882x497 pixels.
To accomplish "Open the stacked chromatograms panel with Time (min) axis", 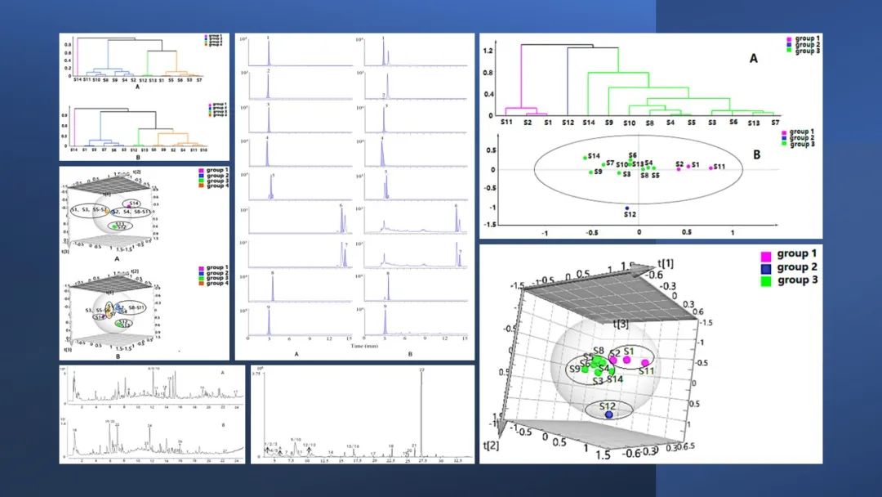I will tap(356, 196).
